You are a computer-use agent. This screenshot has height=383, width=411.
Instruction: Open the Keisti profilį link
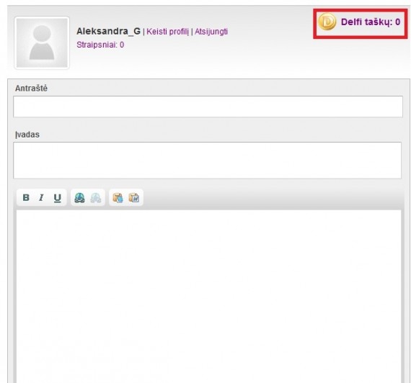coord(167,32)
